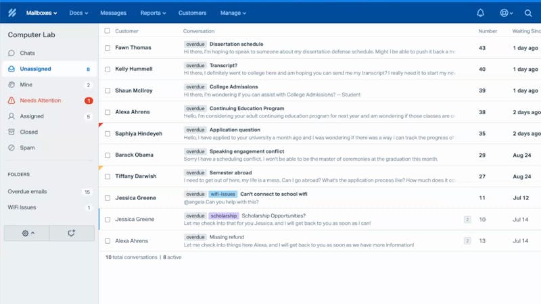The image size is (541, 304).
Task: Open mailbox settings gear menu
Action: point(28,233)
